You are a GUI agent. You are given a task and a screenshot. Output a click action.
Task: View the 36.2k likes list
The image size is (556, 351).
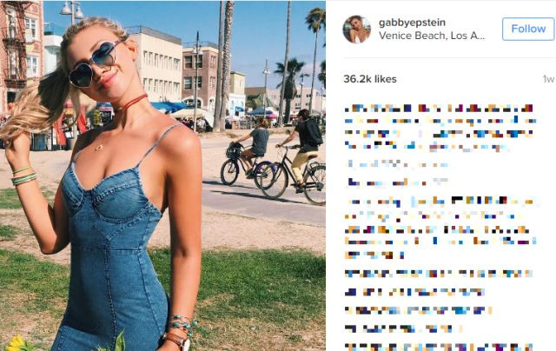[370, 79]
